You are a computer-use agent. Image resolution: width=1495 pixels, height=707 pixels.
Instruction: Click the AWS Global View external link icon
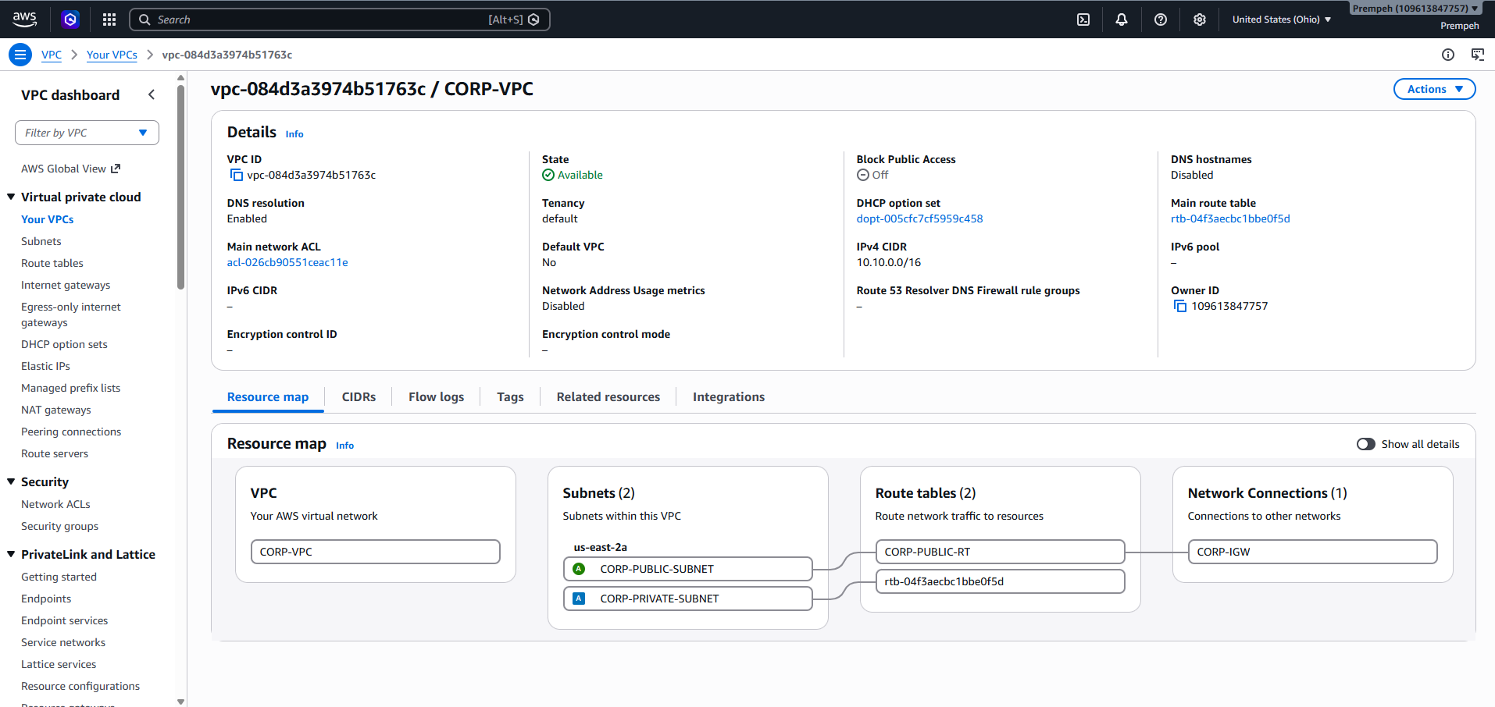click(116, 169)
